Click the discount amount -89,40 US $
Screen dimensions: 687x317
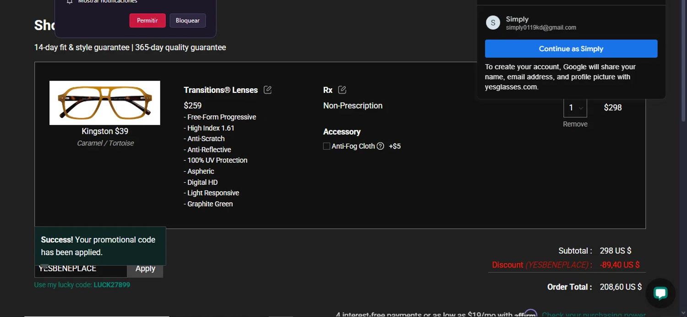[x=620, y=265]
